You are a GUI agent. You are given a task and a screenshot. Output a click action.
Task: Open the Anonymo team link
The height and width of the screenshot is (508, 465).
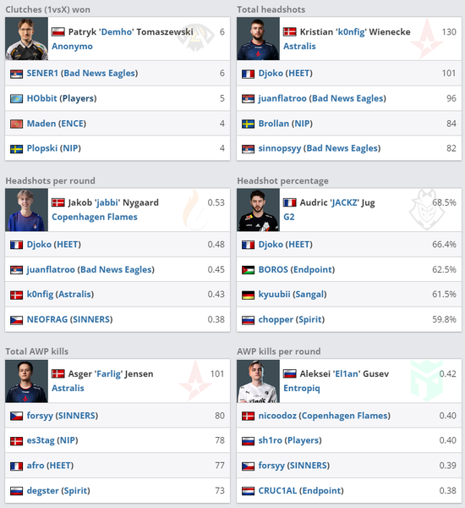click(72, 47)
